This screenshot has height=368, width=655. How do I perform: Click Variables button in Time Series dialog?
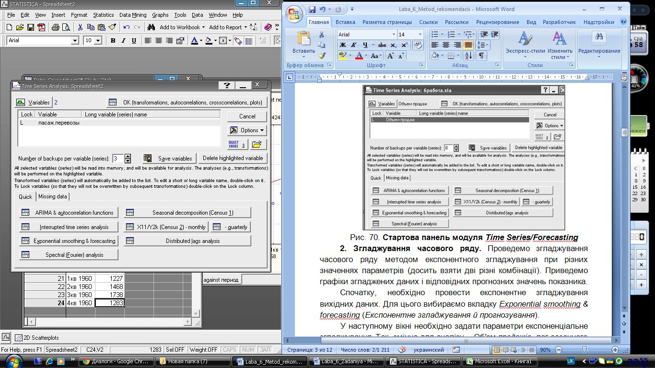34,103
